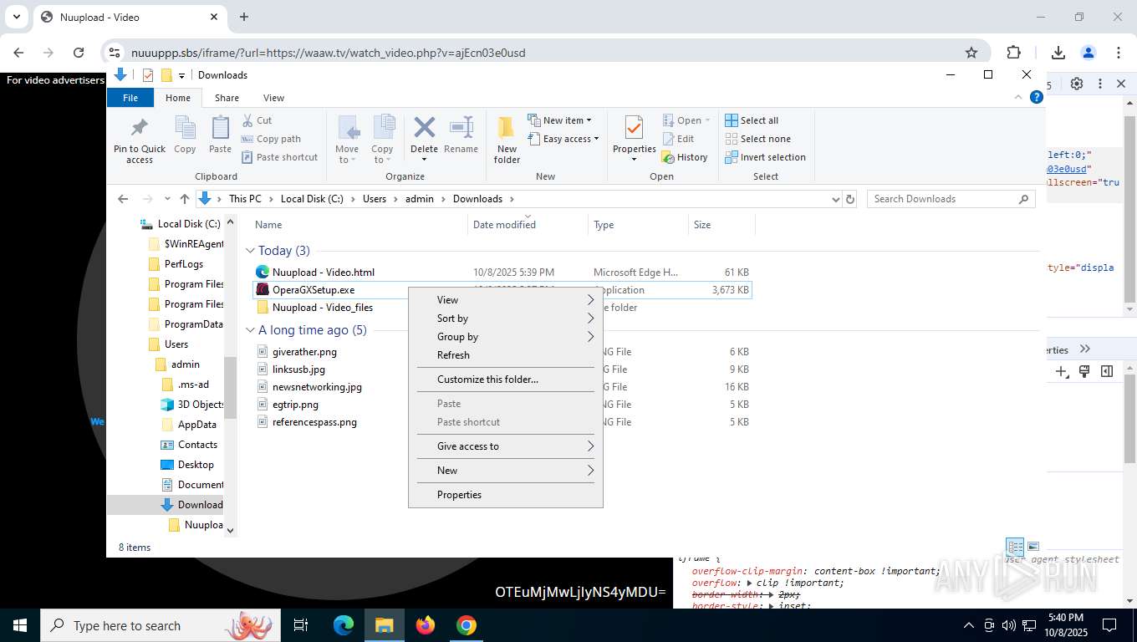Viewport: 1137px width, 642px height.
Task: Open Microsoft Edge from taskbar
Action: pyautogui.click(x=344, y=625)
